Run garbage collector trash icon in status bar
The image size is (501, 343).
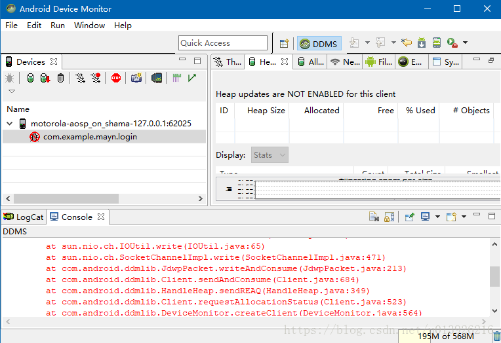pyautogui.click(x=496, y=336)
